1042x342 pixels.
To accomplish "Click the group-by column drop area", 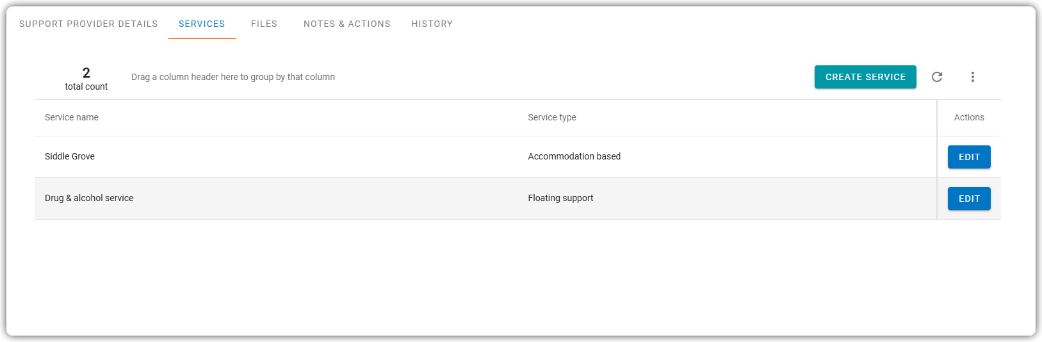I will coord(233,77).
